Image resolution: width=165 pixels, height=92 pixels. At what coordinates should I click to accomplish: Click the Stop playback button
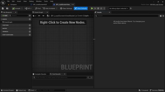point(98,8)
